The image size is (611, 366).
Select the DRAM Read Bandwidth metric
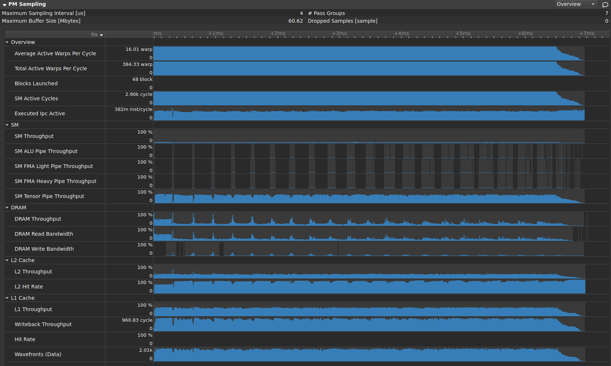click(x=44, y=234)
